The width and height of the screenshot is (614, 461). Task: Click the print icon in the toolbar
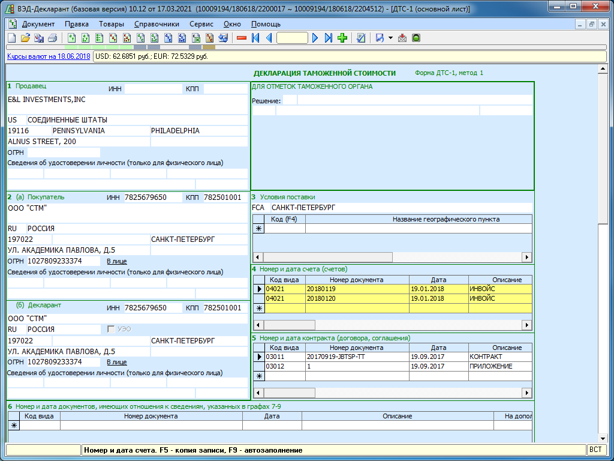click(x=53, y=38)
